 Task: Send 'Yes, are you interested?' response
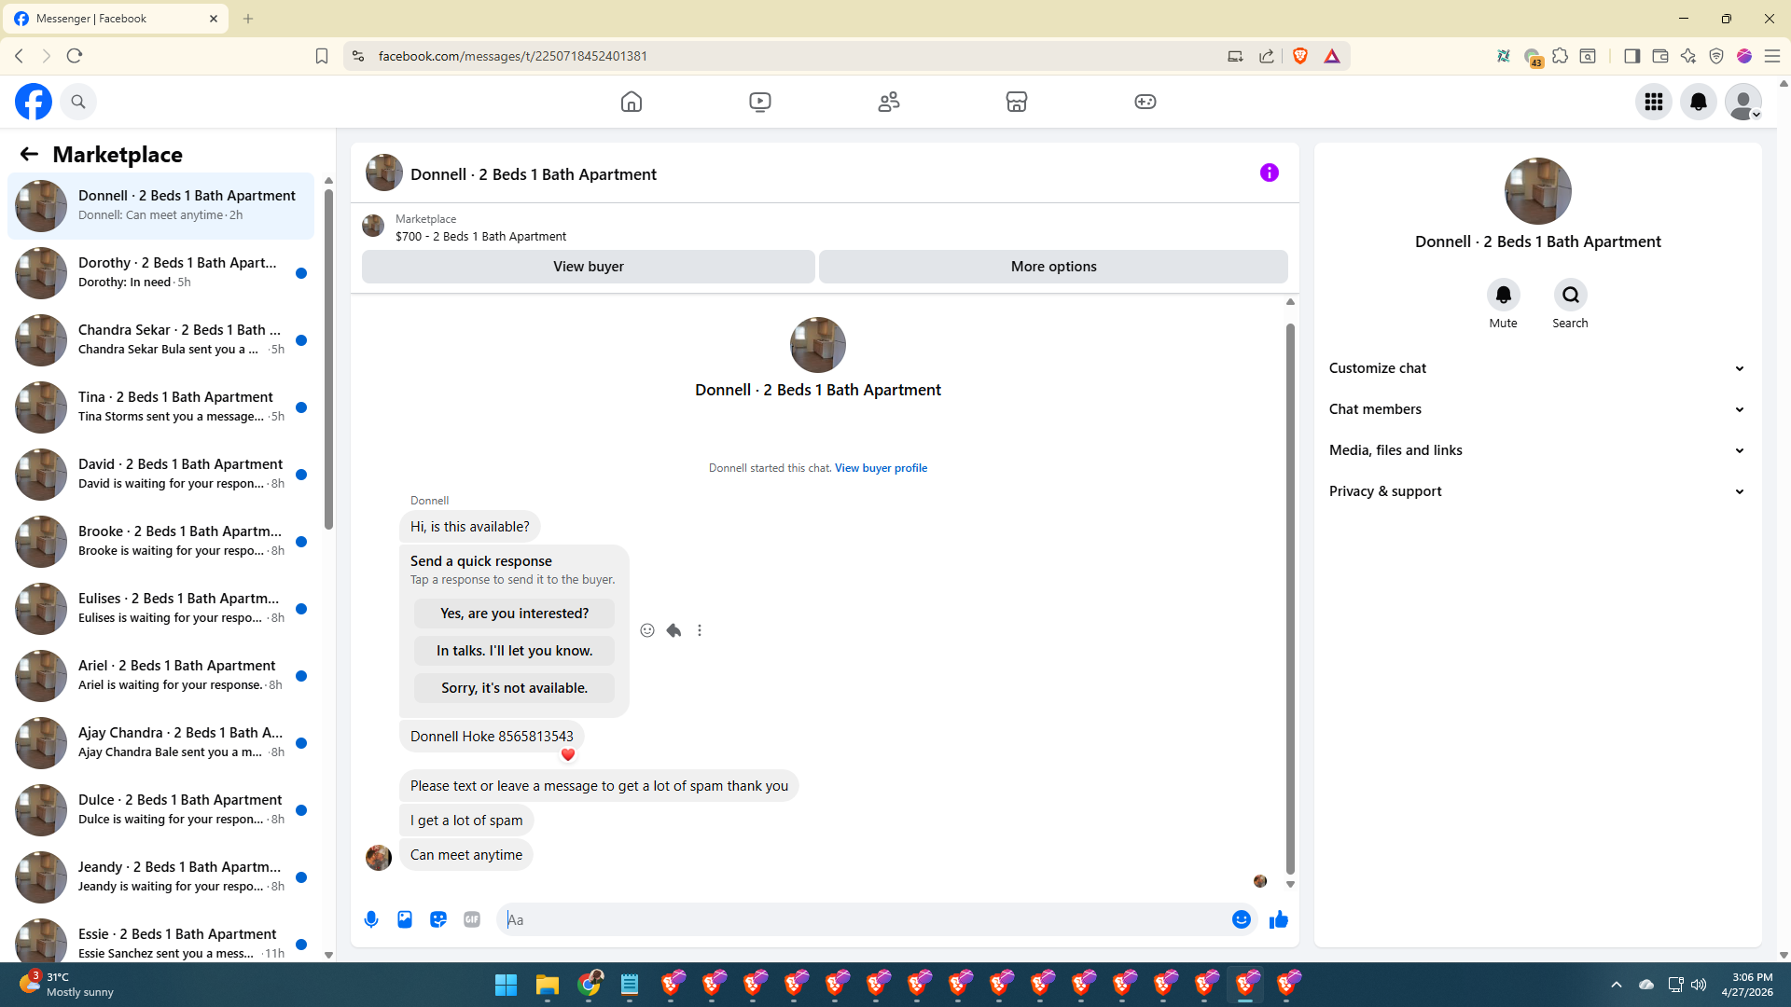(514, 614)
